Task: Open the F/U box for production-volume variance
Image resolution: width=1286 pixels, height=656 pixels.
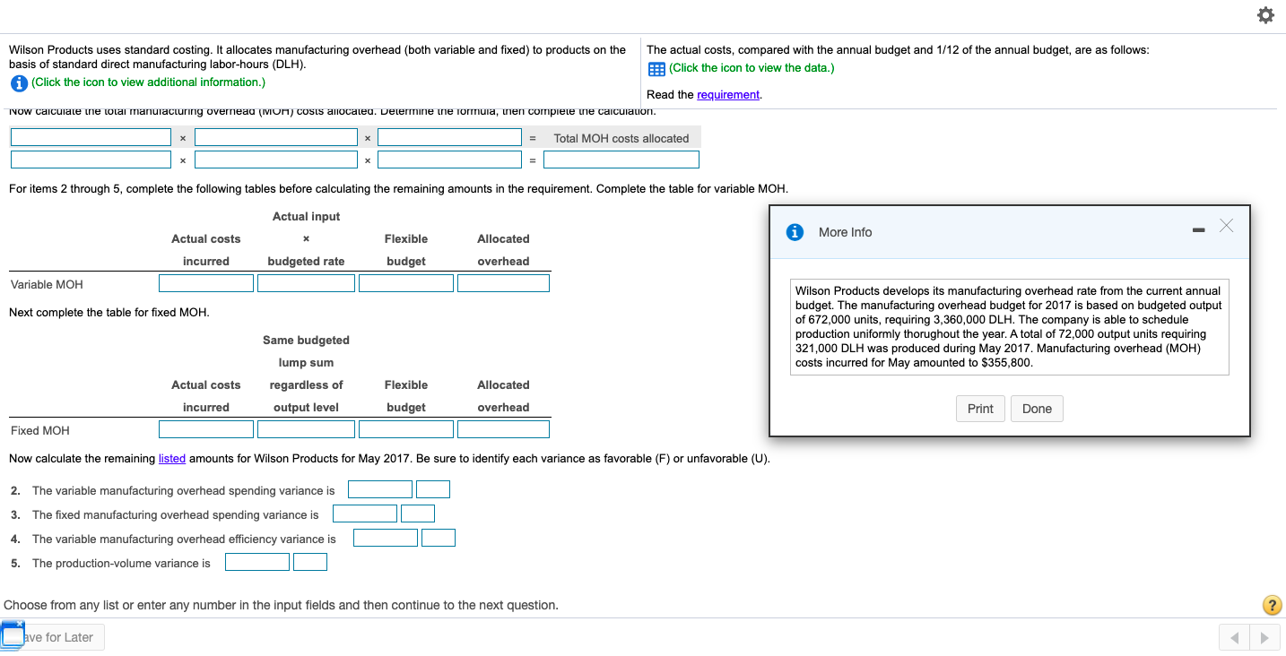Action: [310, 562]
